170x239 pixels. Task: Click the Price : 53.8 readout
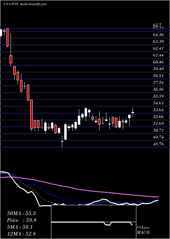[21, 220]
